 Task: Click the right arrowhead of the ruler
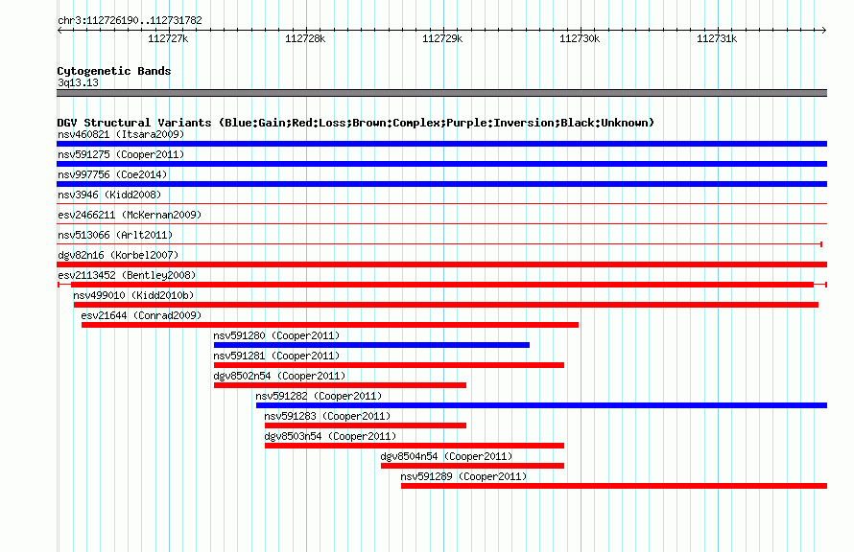coord(824,31)
